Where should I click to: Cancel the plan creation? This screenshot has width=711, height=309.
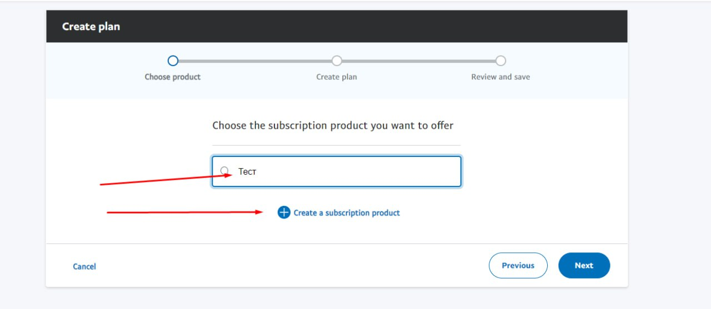tap(84, 267)
